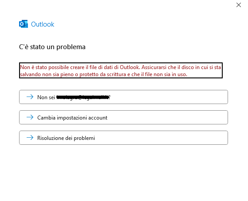This screenshot has width=248, height=201.
Task: Click the word "Outlook" inside the error message
Action: click(130, 67)
